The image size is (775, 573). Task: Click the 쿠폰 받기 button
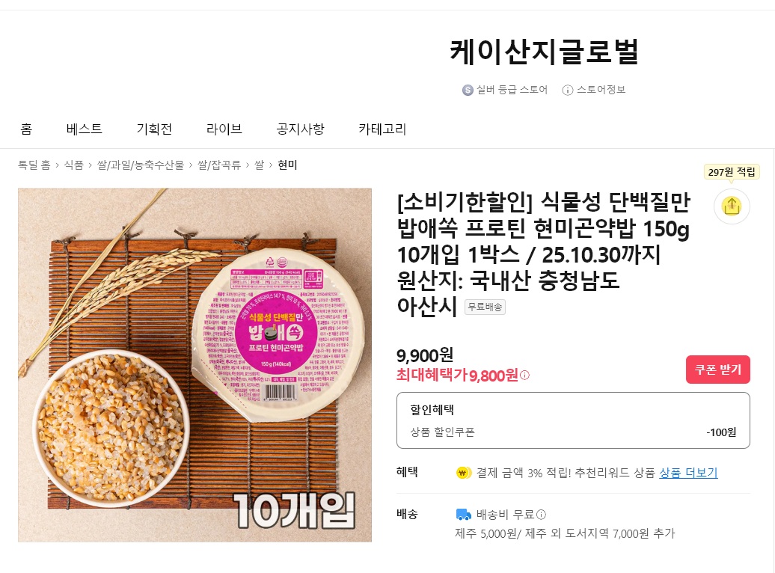click(717, 370)
